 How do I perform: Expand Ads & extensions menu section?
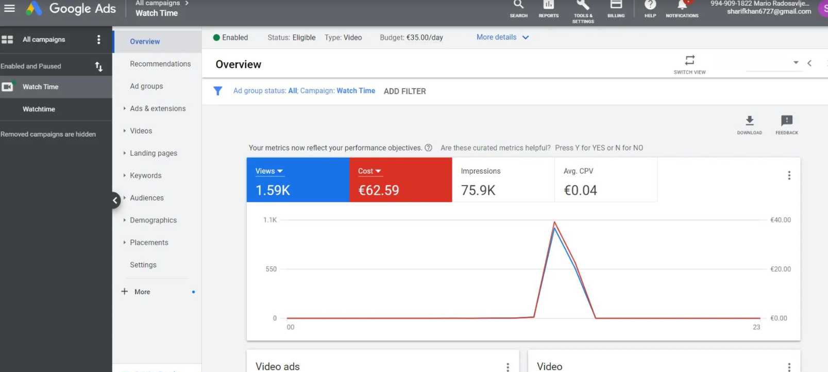[x=157, y=109]
